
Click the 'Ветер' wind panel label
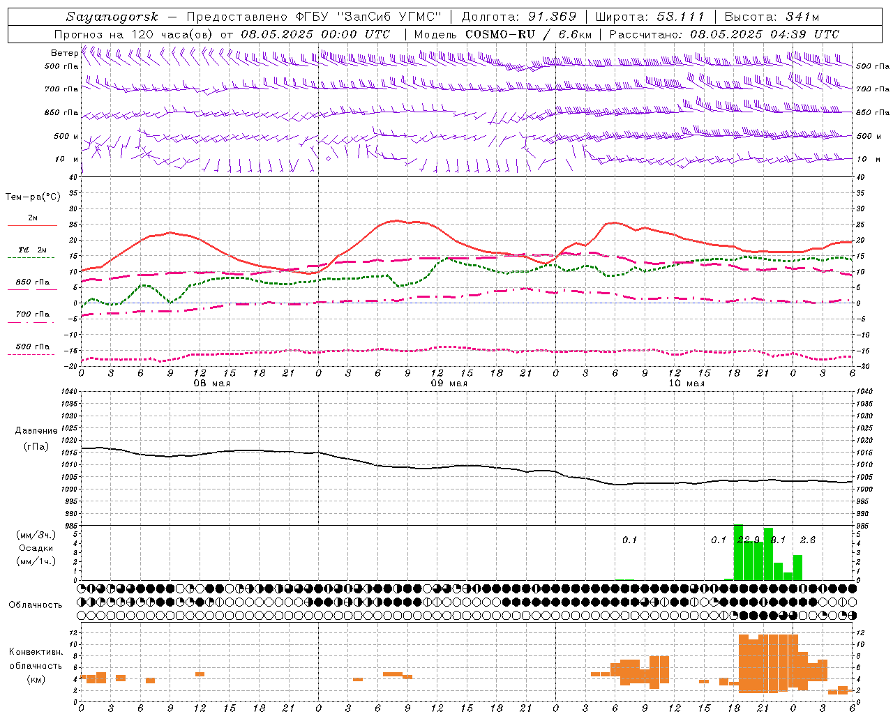click(64, 53)
